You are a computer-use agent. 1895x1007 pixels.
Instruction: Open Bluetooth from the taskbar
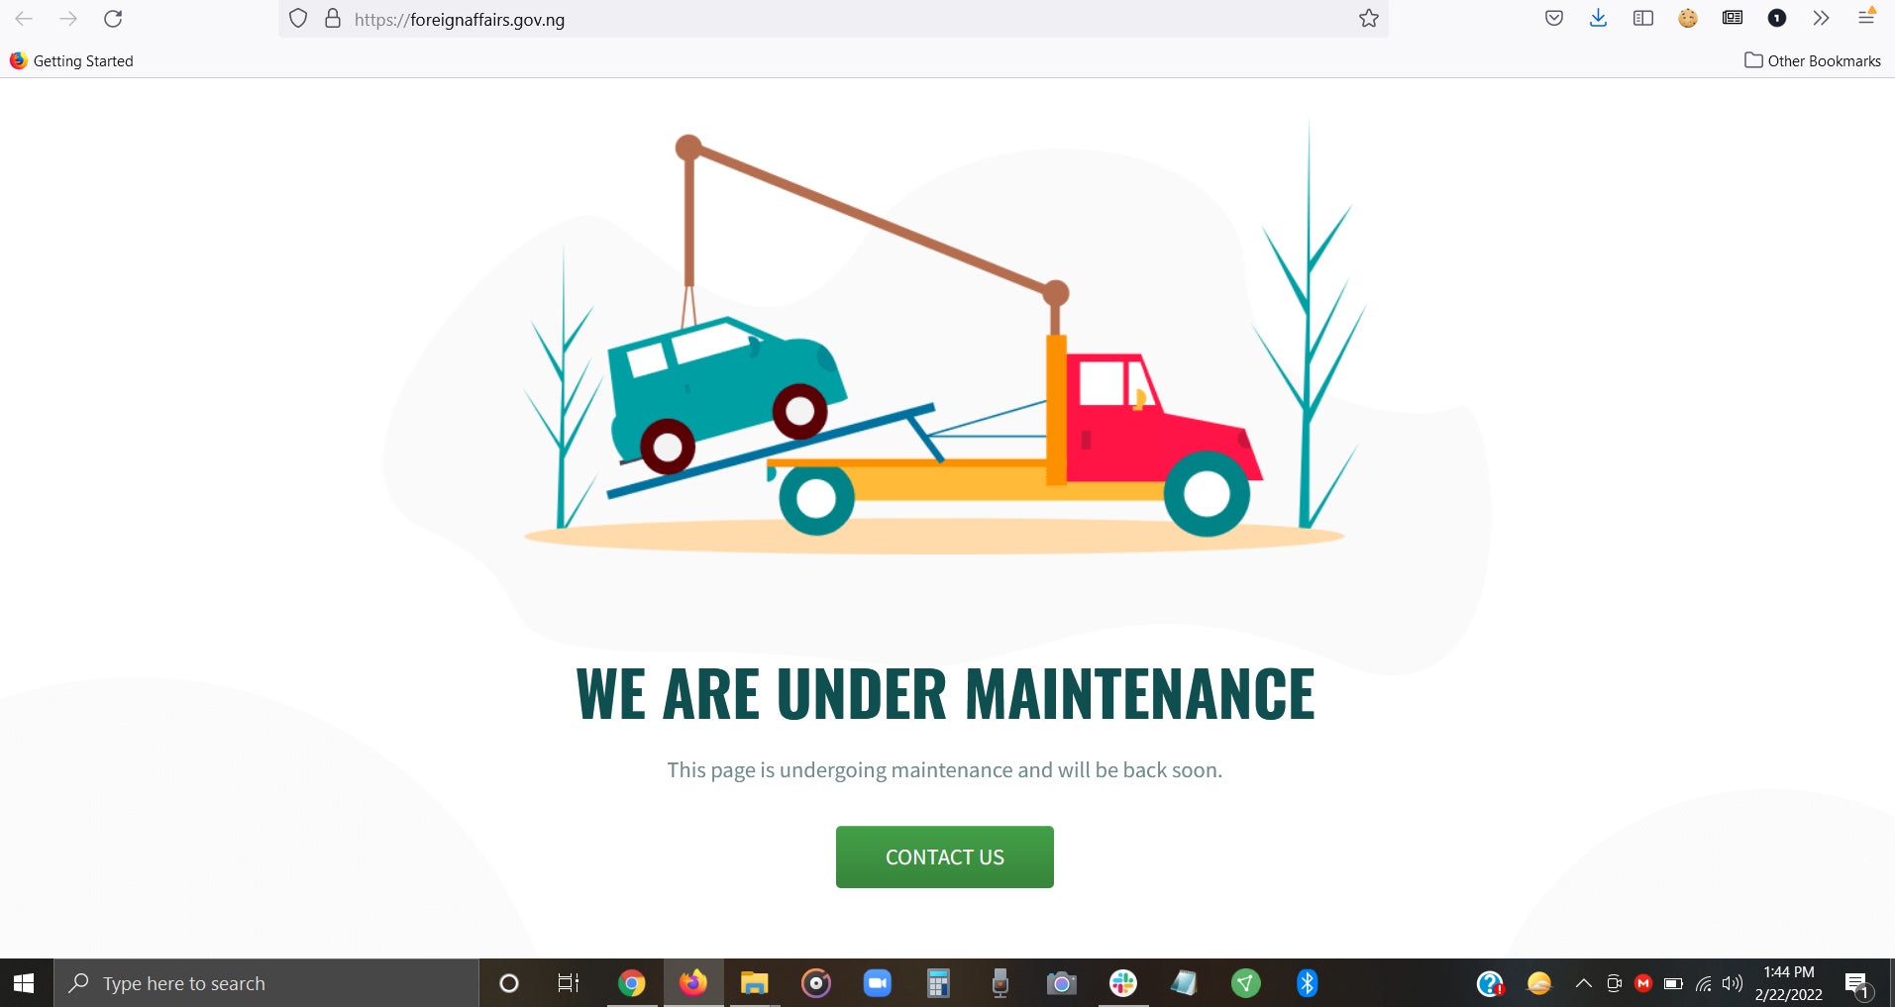click(1308, 983)
